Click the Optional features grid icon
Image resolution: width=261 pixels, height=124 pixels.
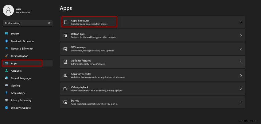(x=65, y=62)
